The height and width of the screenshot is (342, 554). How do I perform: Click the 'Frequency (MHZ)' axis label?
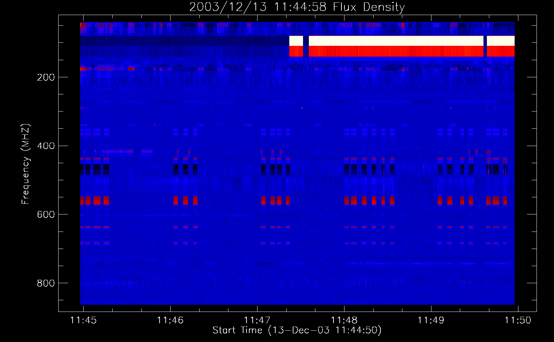coord(26,164)
